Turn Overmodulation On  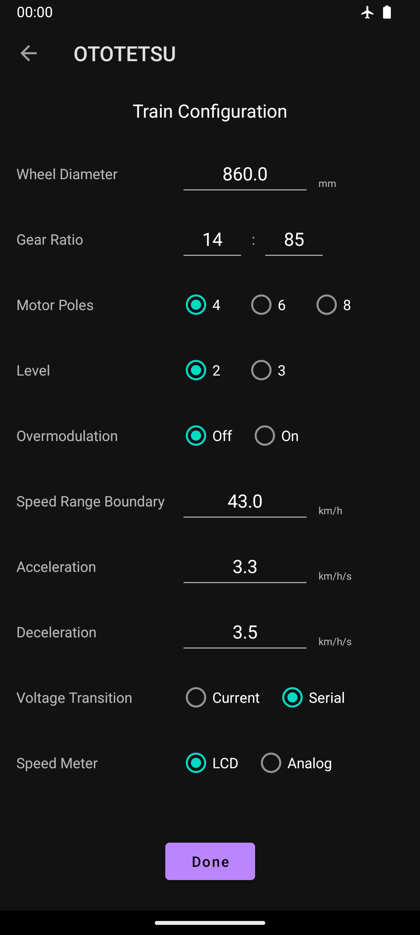277,436
